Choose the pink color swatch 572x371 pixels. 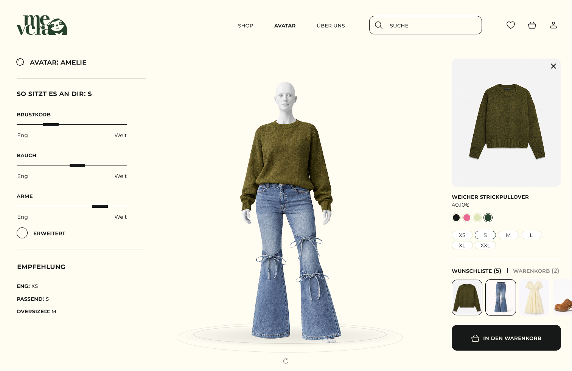pyautogui.click(x=467, y=218)
